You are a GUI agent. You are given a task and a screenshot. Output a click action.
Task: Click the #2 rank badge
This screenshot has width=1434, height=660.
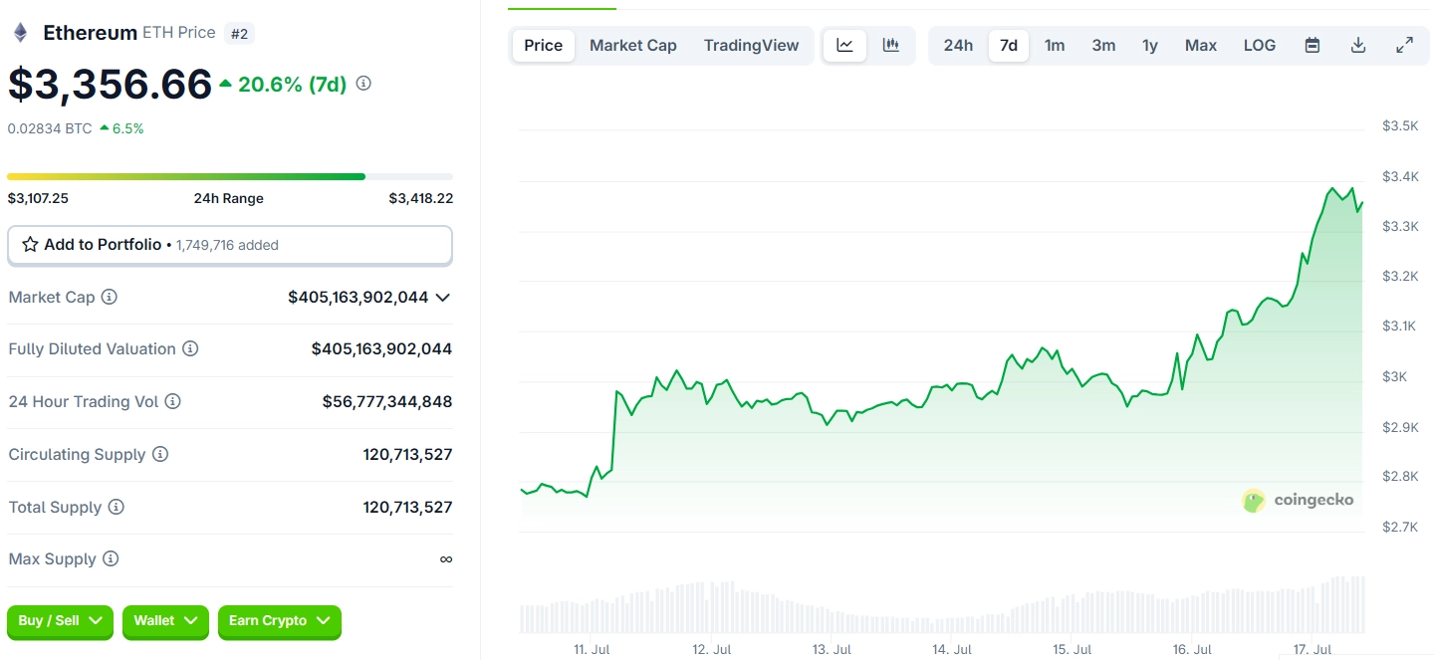coord(239,34)
